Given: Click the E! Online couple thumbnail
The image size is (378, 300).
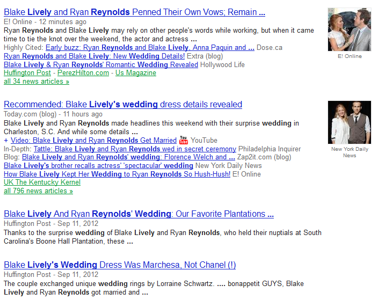Looking at the screenshot, I should click(350, 30).
